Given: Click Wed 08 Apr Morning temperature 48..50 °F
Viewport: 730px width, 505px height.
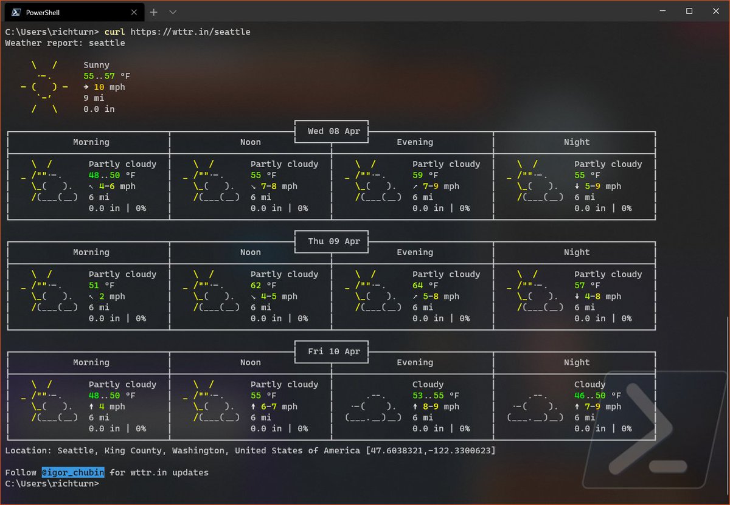Looking at the screenshot, I should (113, 175).
